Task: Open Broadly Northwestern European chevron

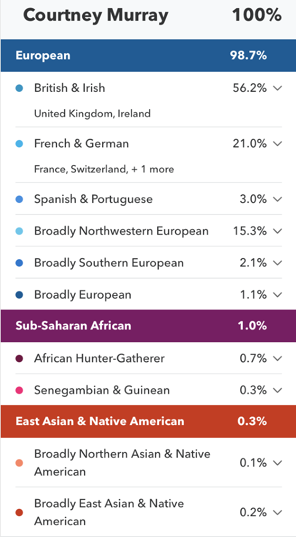Action: tap(277, 231)
